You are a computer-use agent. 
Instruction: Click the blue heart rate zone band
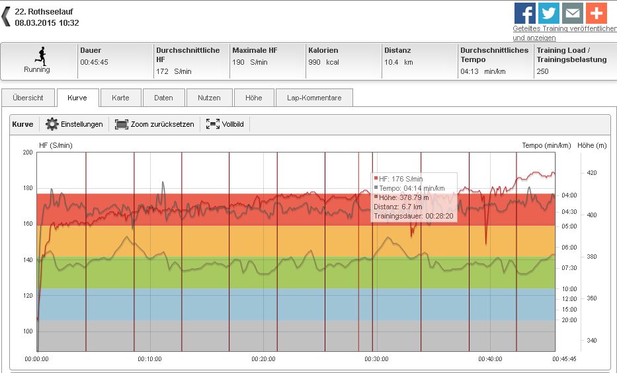pos(198,304)
